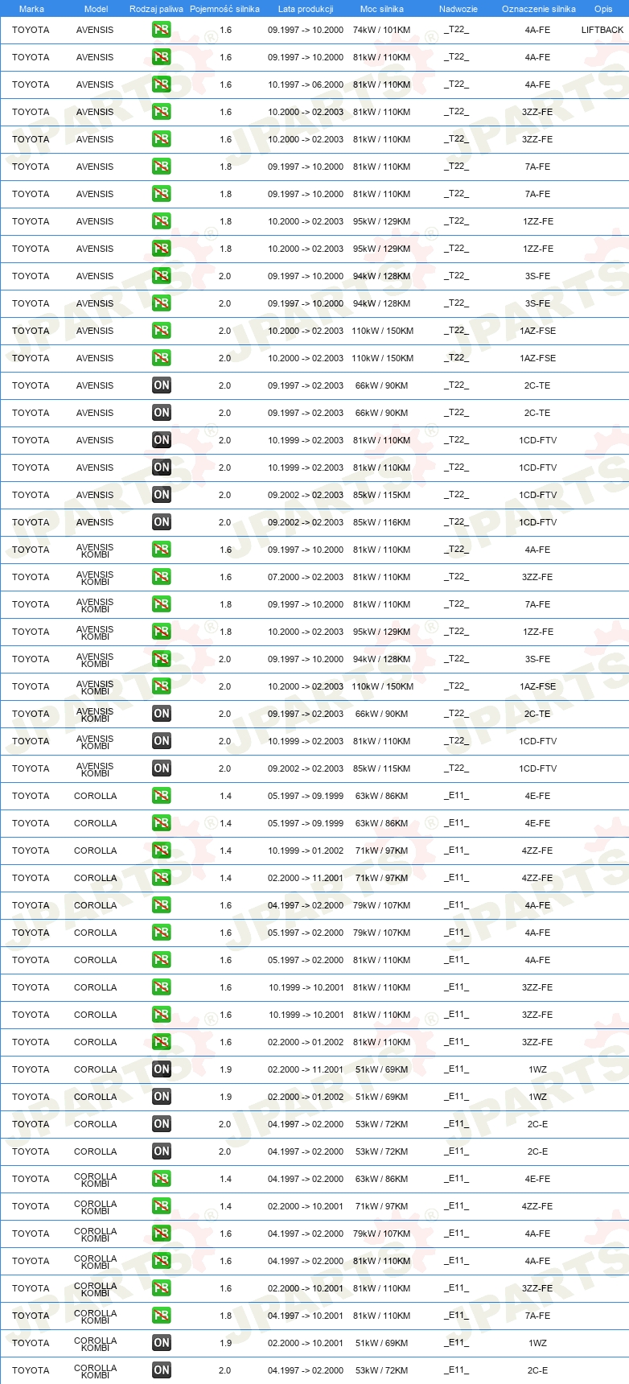Click the Rodzaj paliwa column header

click(156, 9)
